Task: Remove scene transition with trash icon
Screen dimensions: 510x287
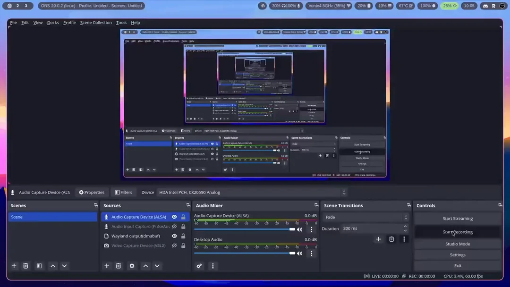Action: point(391,239)
